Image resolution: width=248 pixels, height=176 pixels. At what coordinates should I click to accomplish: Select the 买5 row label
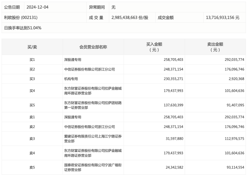[x=32, y=105]
